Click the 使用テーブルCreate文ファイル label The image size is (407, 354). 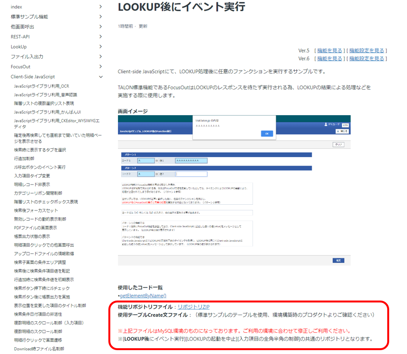coord(153,315)
